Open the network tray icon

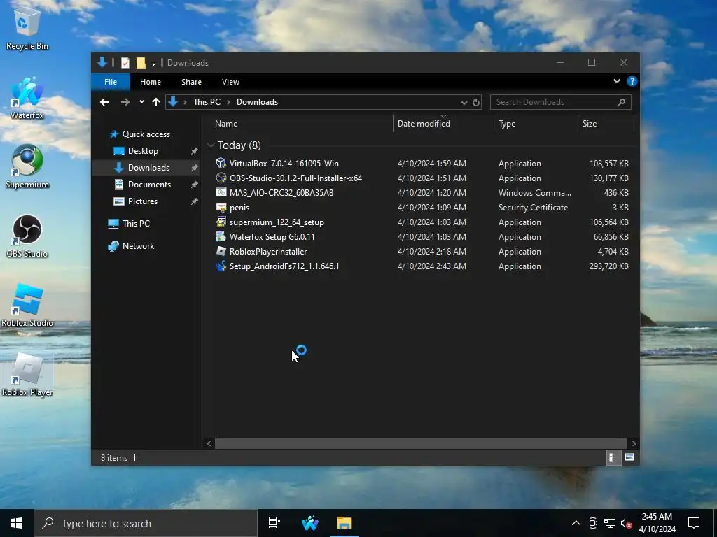[610, 523]
